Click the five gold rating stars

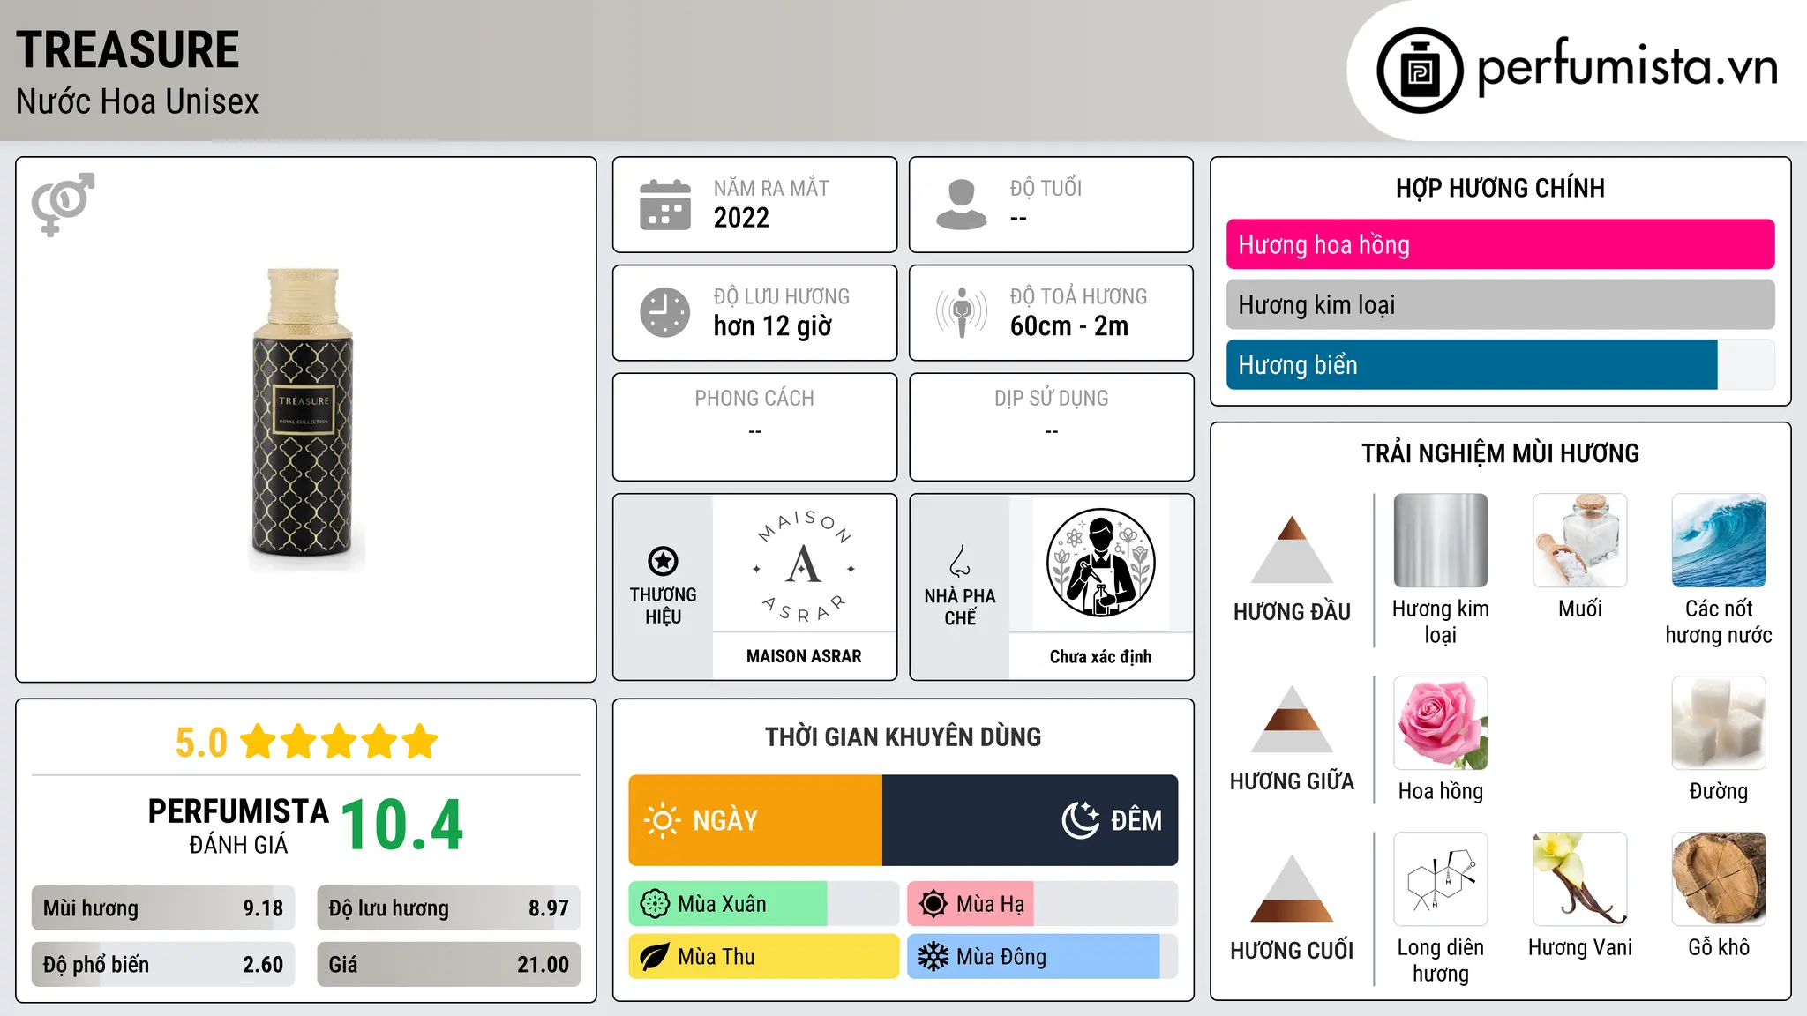coord(340,742)
